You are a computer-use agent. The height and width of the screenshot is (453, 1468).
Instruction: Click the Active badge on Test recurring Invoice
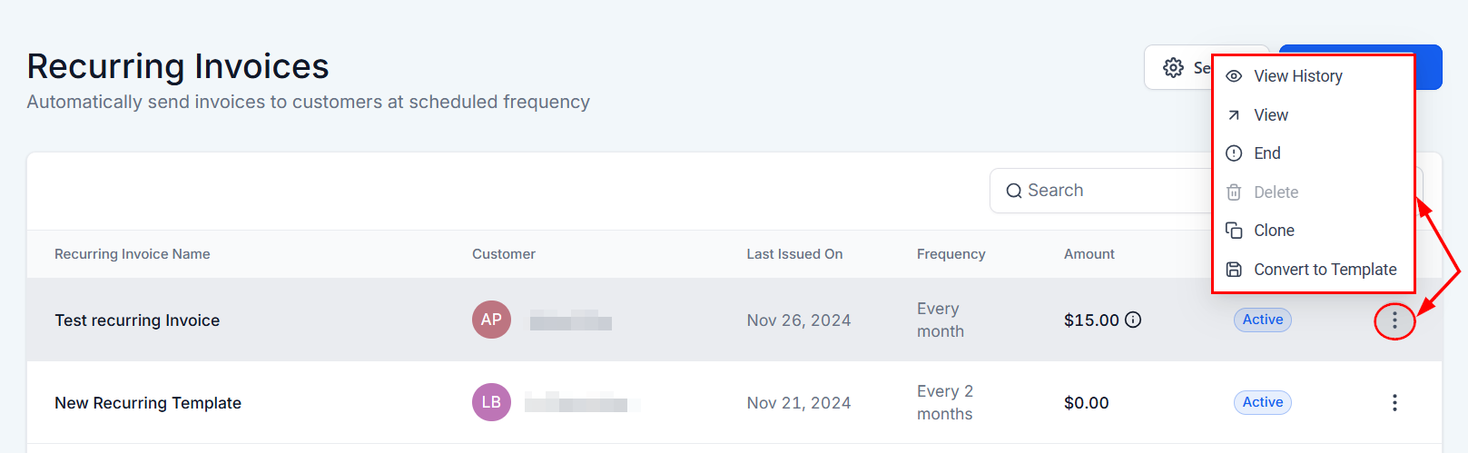(1262, 320)
